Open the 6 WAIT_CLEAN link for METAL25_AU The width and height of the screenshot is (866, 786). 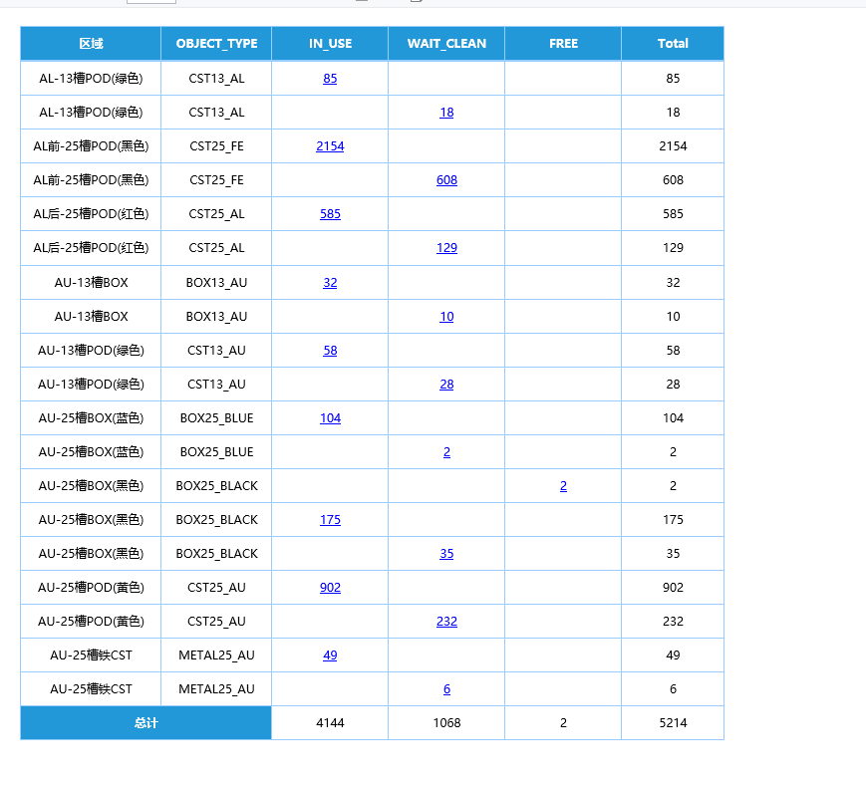tap(446, 689)
